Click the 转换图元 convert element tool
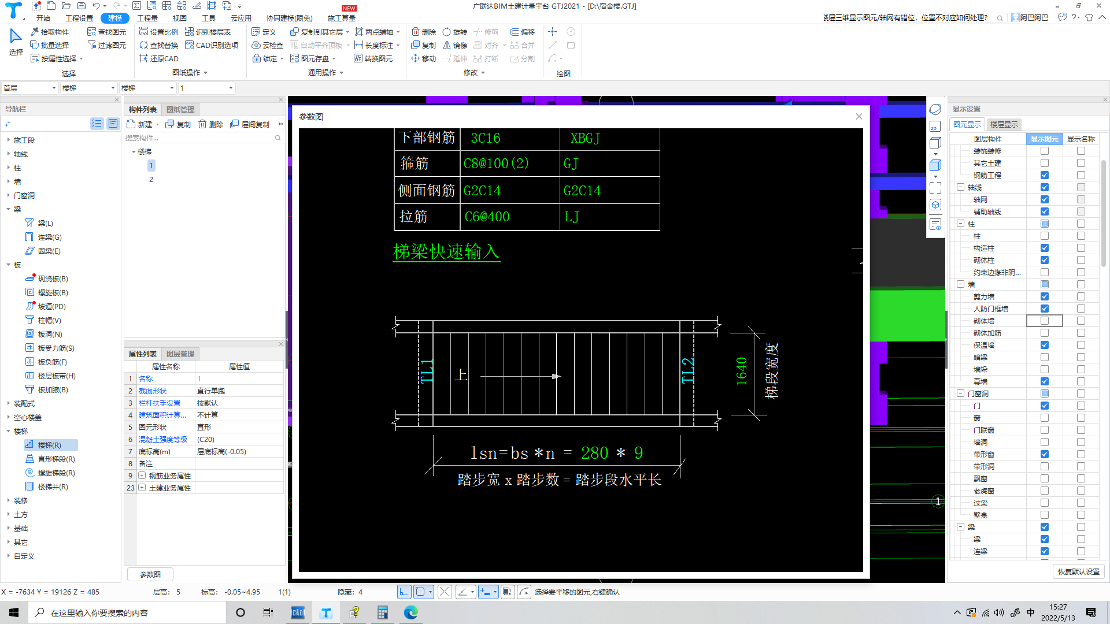Viewport: 1110px width, 624px height. click(x=373, y=58)
